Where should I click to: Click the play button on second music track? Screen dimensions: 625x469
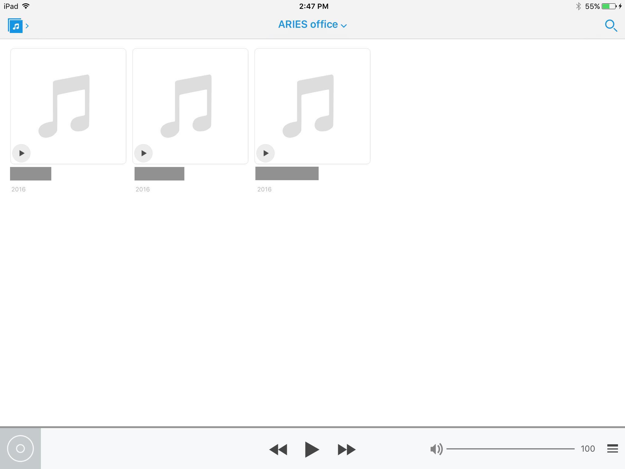tap(144, 153)
